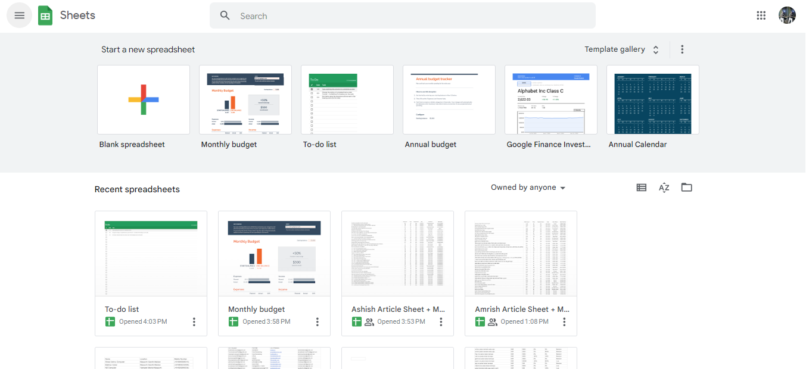
Task: Open the file picker folder icon
Action: pyautogui.click(x=687, y=187)
